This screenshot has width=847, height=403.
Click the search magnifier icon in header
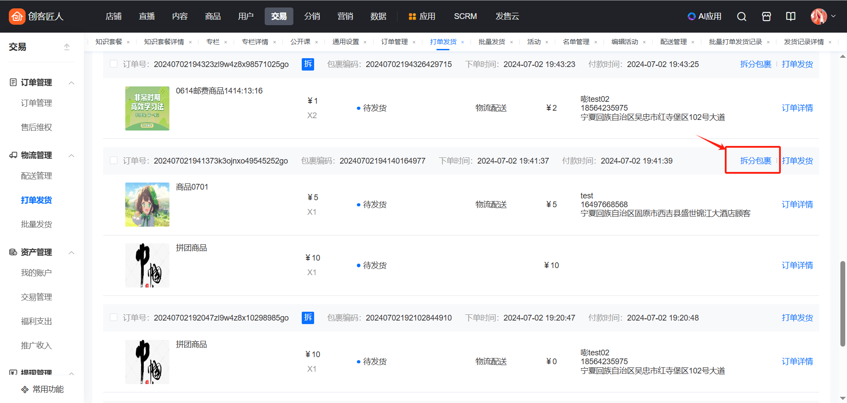pyautogui.click(x=742, y=16)
